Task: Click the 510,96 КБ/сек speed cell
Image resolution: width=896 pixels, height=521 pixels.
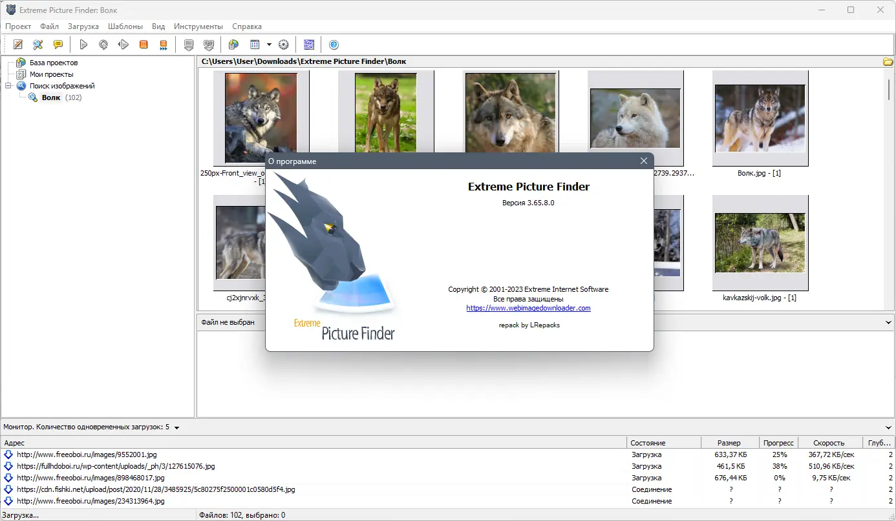Action: pos(831,466)
